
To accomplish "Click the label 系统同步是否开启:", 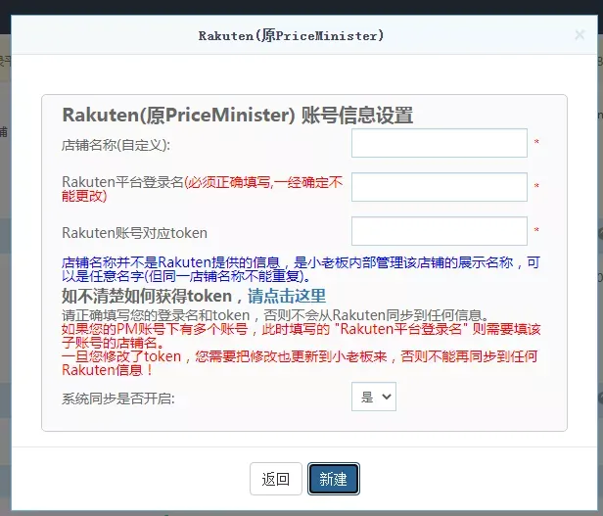I will click(118, 399).
